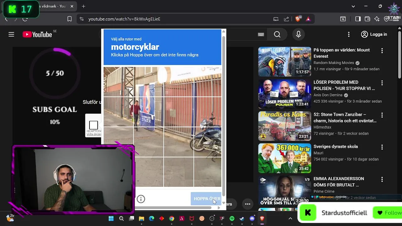Click the install app icon in address bar
This screenshot has height=226, width=402.
pos(276,19)
